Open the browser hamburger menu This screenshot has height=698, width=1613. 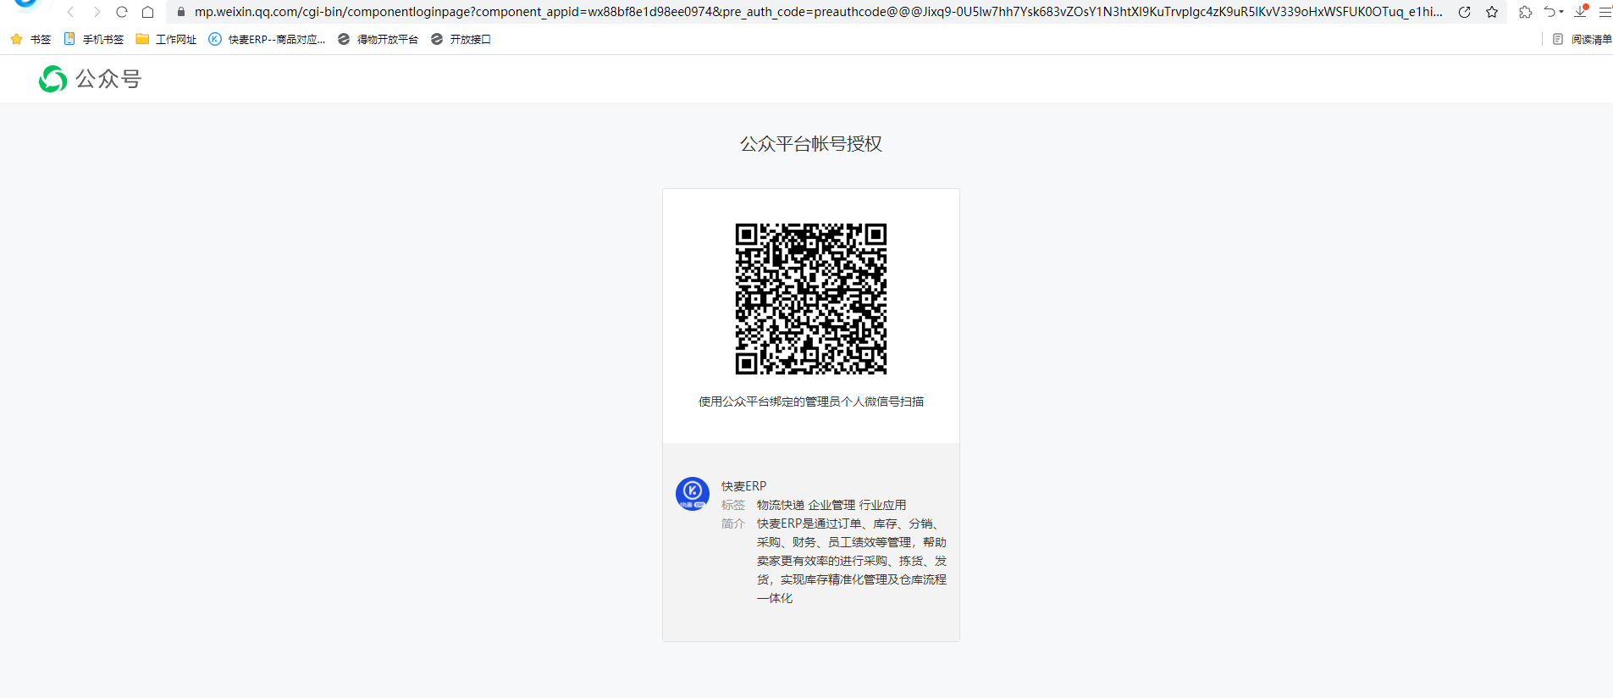click(1605, 12)
